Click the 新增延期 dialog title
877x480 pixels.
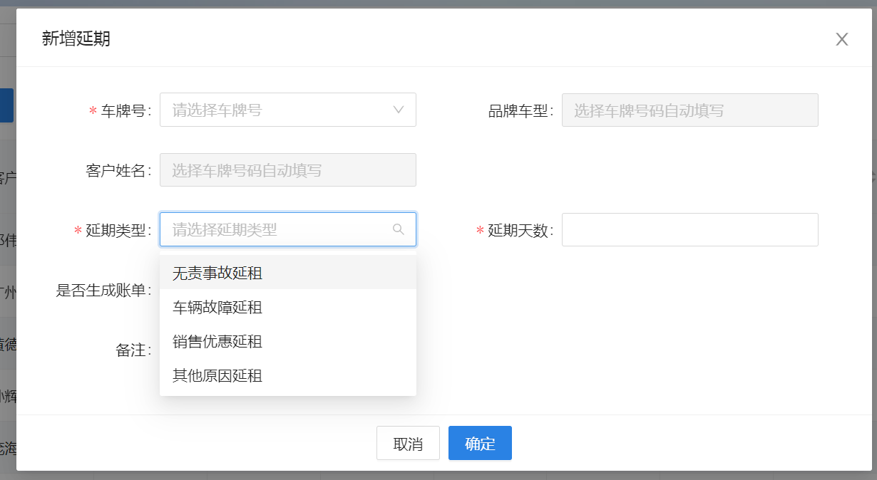[76, 38]
